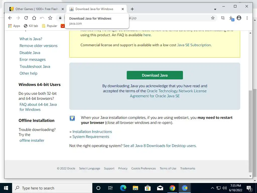Click the padlock site security icon
This screenshot has width=257, height=193.
(60, 18)
